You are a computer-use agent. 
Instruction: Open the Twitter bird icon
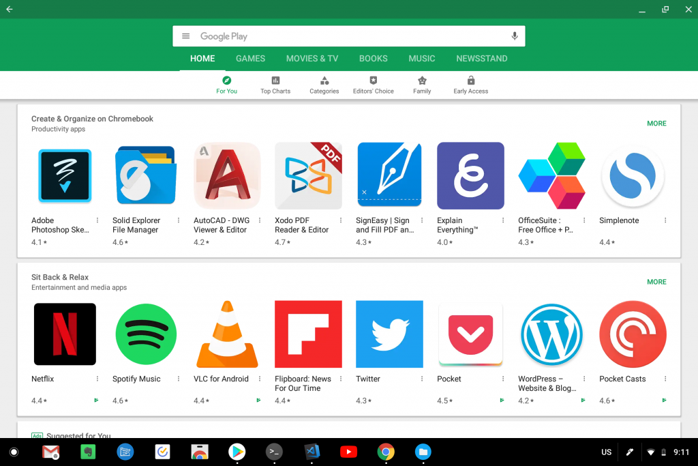[389, 334]
